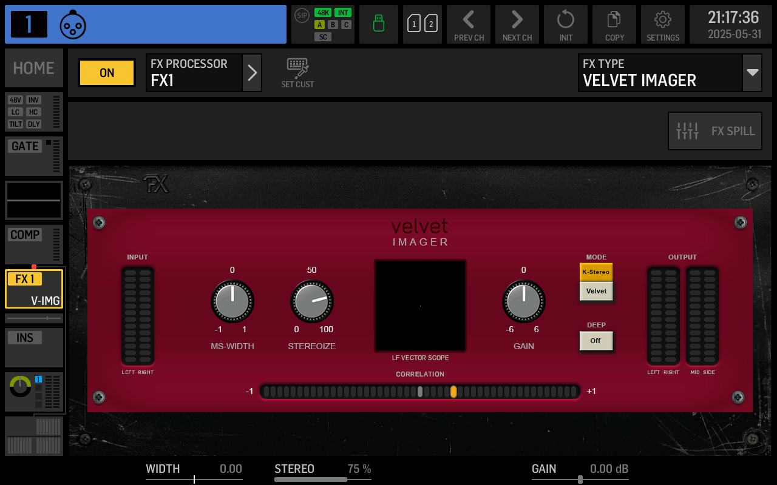Click the INIT reset icon
Screen dimensions: 777x485
(565, 24)
